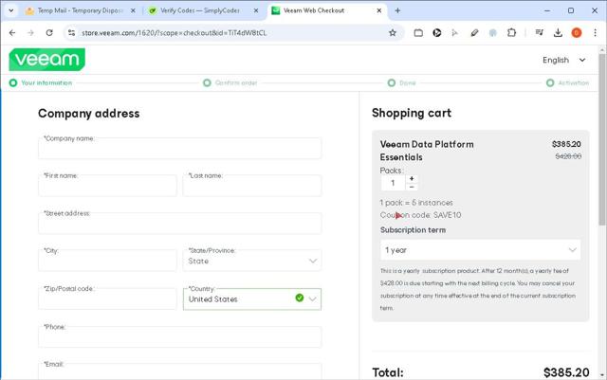Click the Packs quantity field

(x=393, y=183)
